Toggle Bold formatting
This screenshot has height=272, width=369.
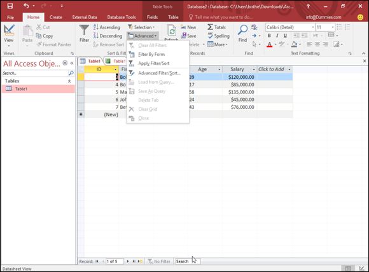[269, 36]
